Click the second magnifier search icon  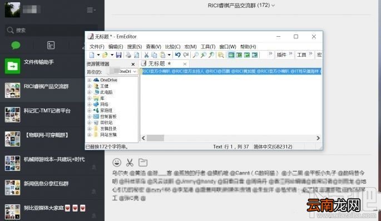[204, 55]
